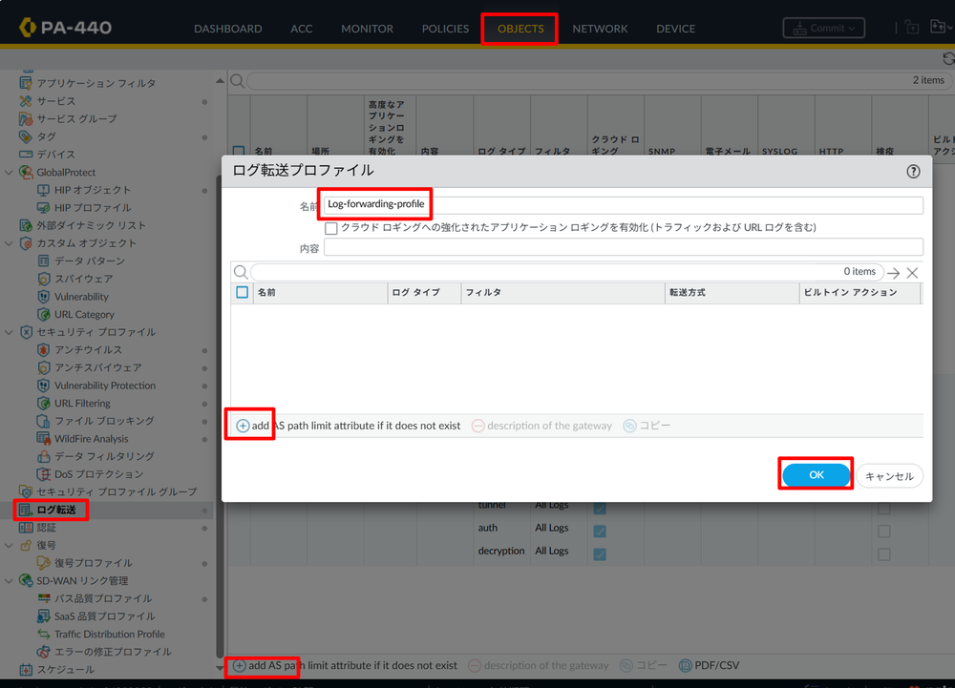Switch to the NETWORK tab

click(x=600, y=29)
